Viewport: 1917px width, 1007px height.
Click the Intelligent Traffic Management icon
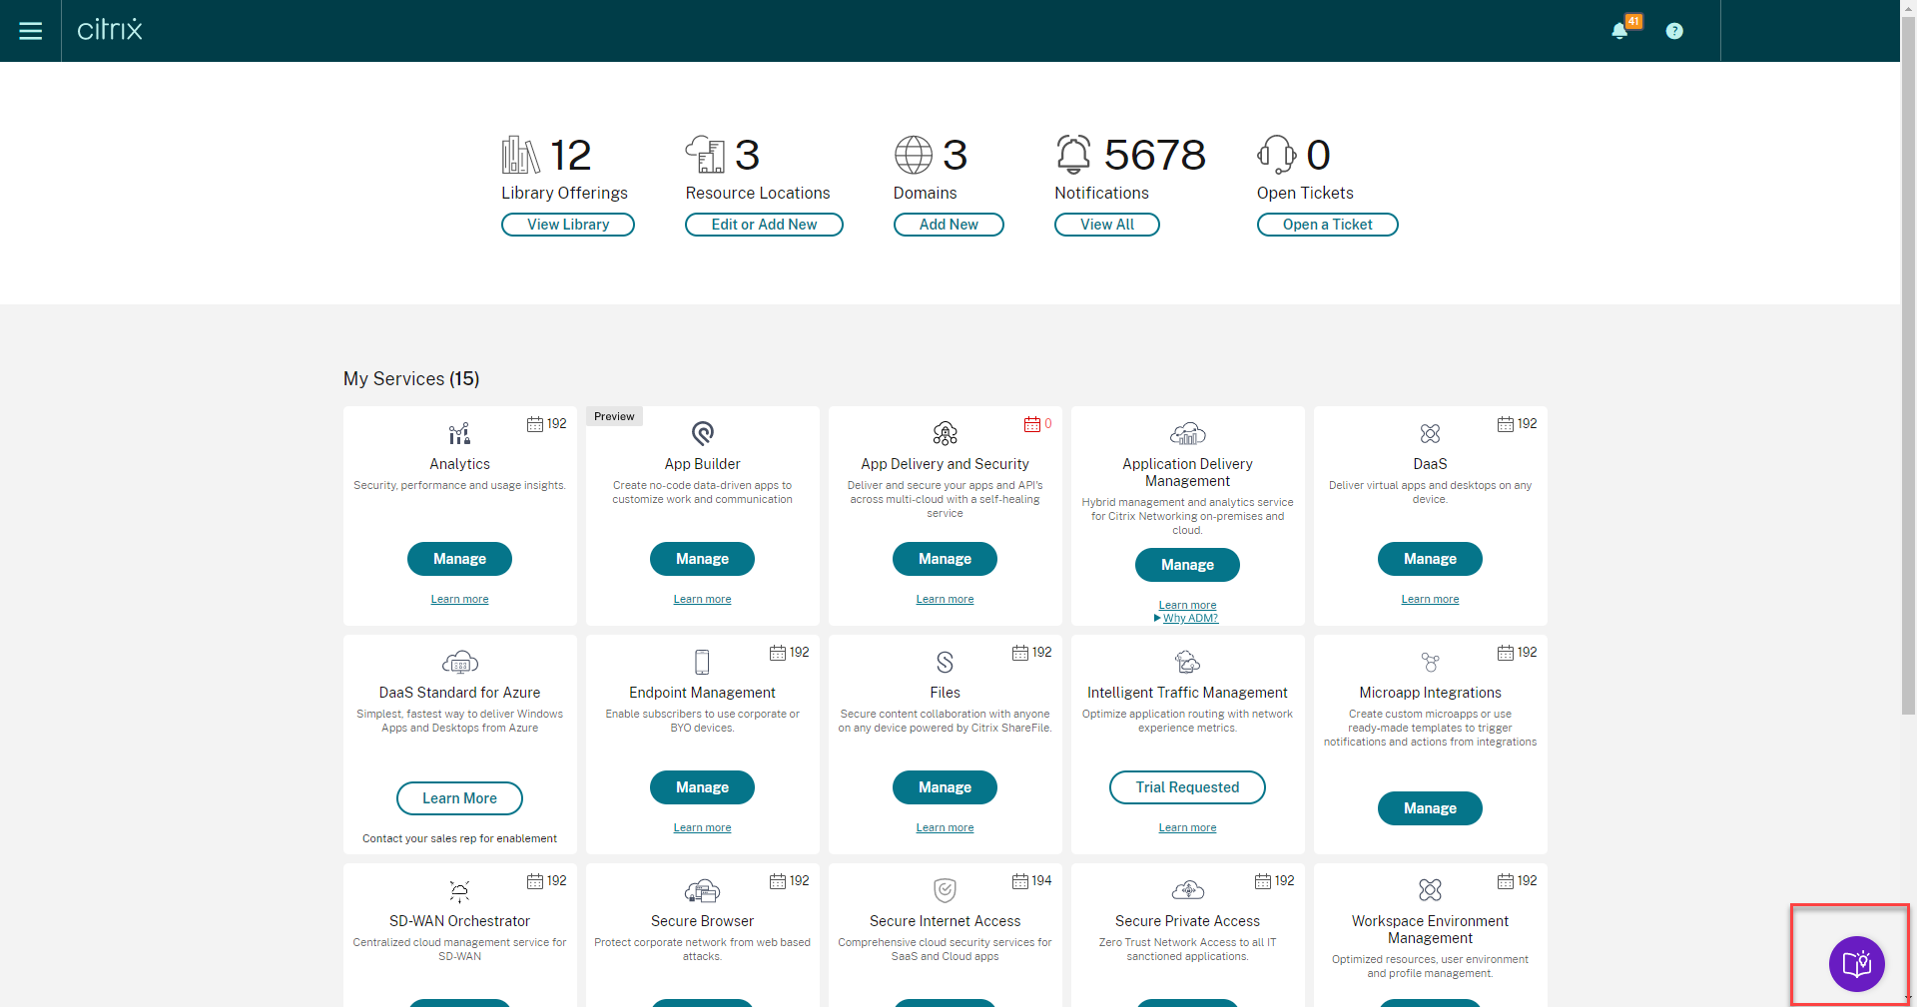point(1187,662)
